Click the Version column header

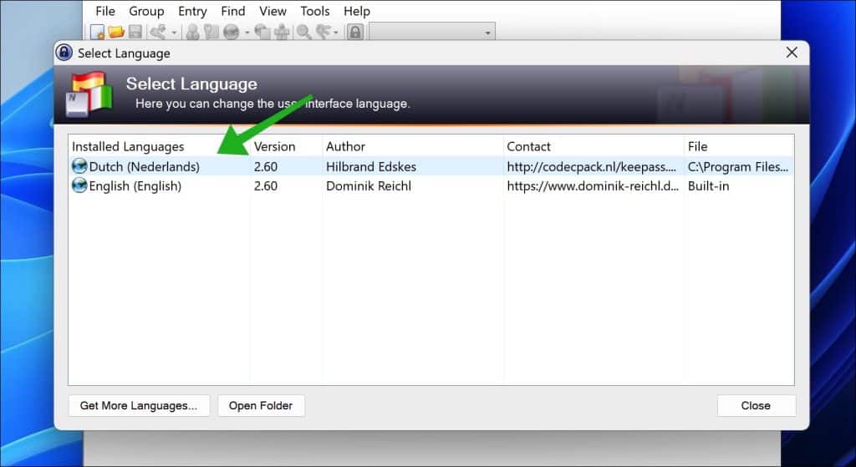click(x=286, y=146)
